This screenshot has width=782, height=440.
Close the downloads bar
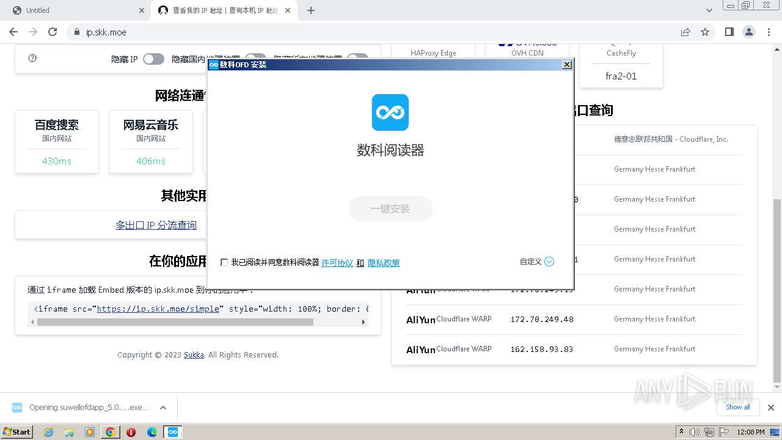771,408
